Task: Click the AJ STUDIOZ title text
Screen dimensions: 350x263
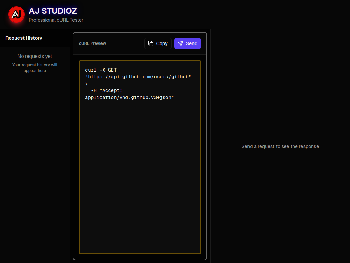Action: 53,11
